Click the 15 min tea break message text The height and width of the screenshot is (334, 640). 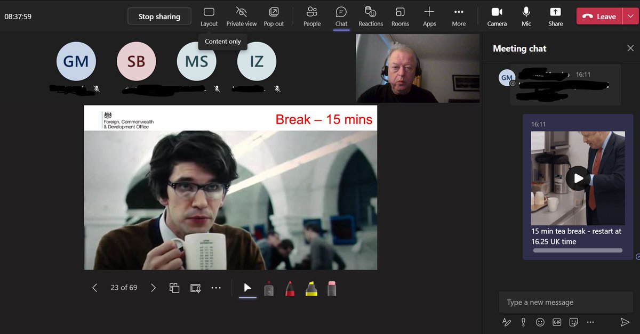577,237
